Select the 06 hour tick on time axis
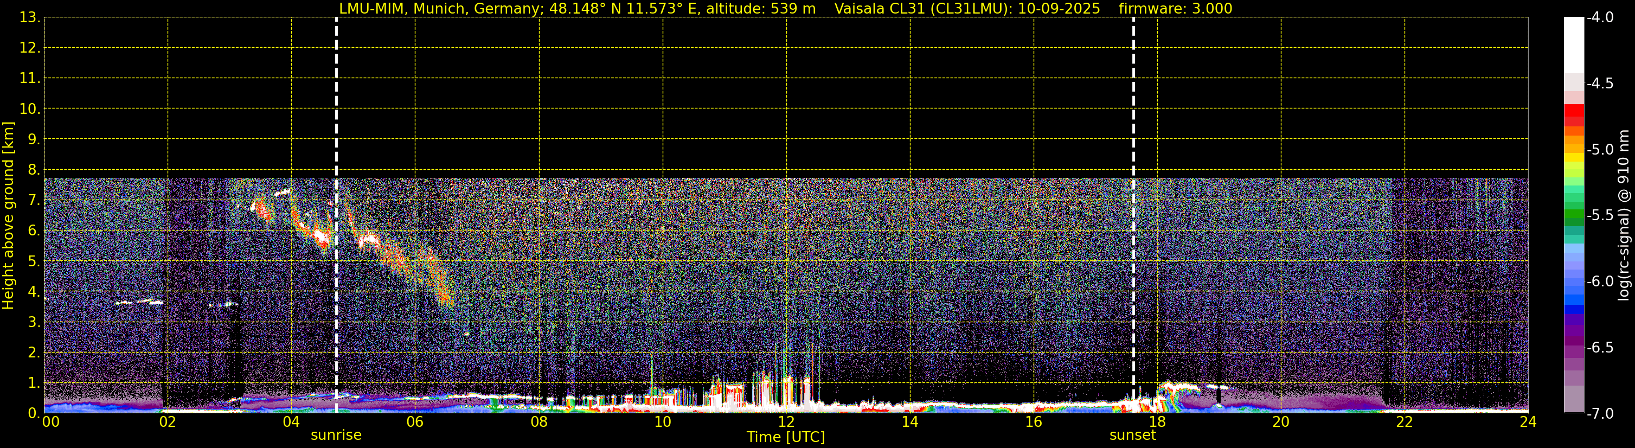 [x=415, y=423]
